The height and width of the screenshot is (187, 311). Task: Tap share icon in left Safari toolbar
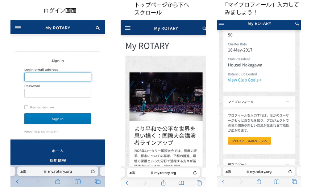point(58,182)
